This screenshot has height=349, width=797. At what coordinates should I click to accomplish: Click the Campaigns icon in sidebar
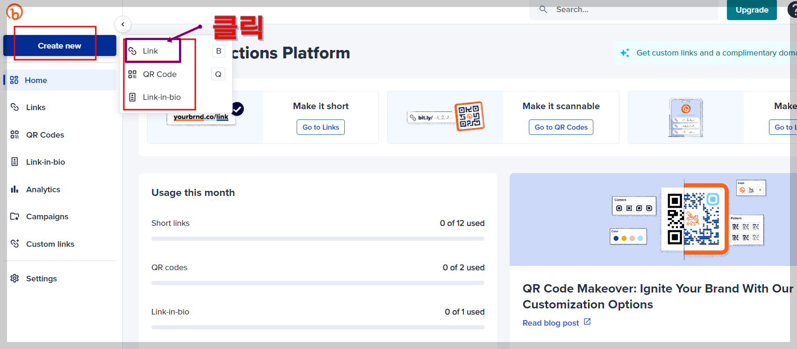tap(15, 216)
